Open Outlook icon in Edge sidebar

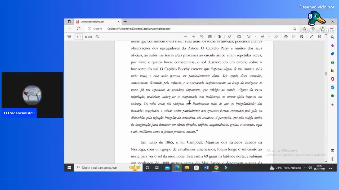point(332,87)
